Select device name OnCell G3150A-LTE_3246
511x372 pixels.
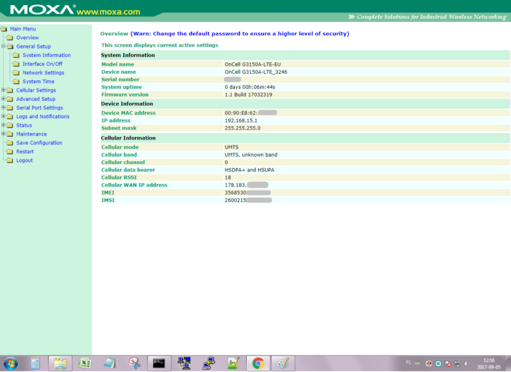click(255, 72)
